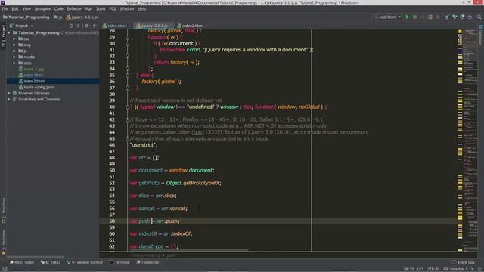Hide the Project panel with the hide icon
484x272 pixels.
tap(95, 26)
